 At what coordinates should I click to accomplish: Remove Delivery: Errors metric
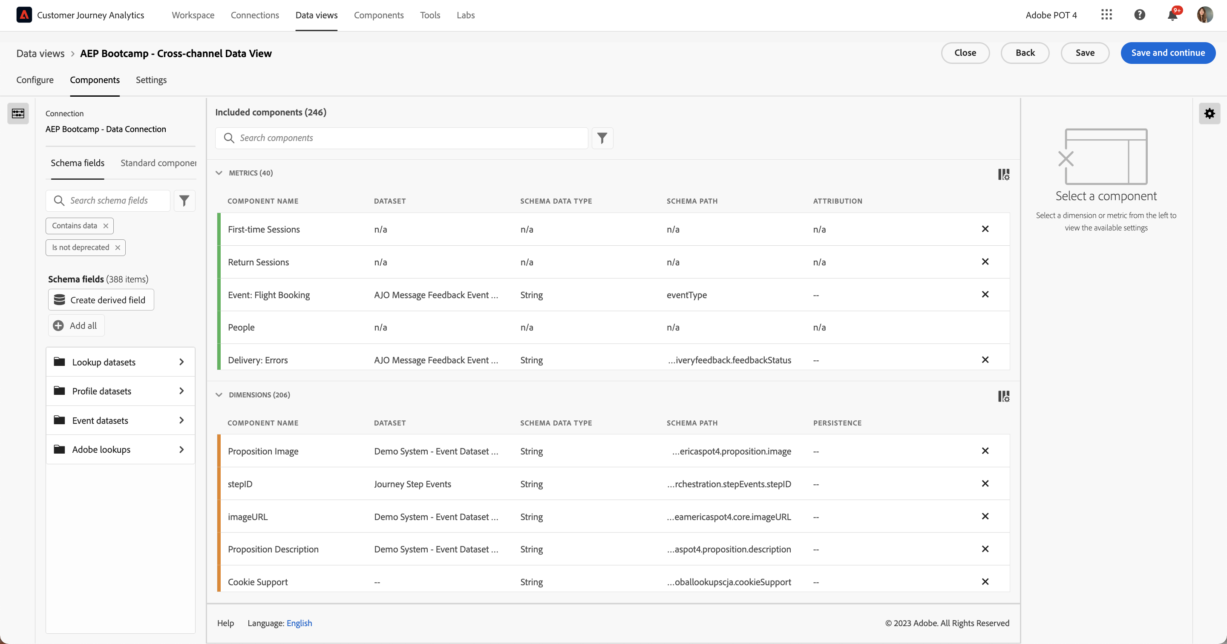[x=985, y=359]
